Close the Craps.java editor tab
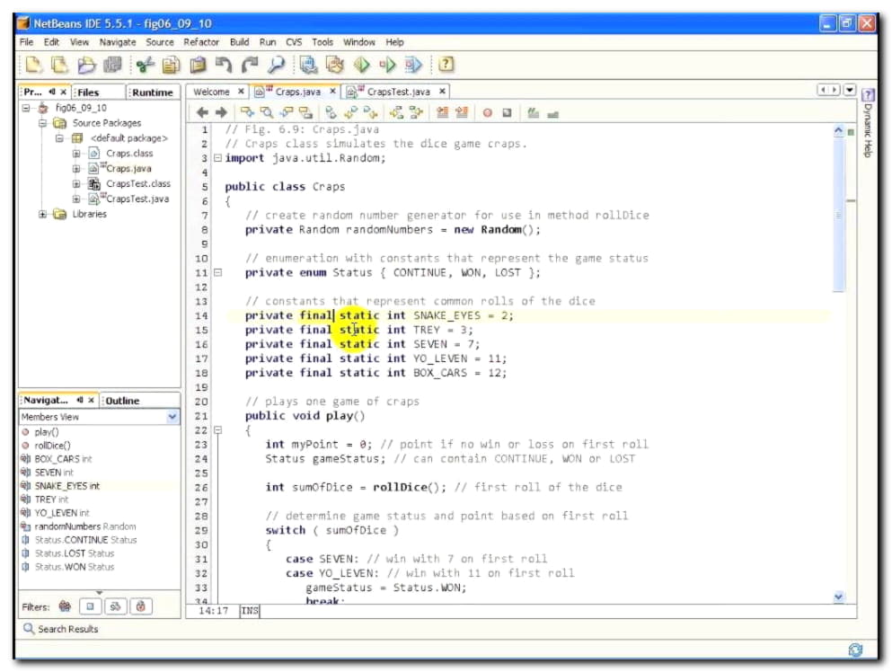This screenshot has height=672, width=892. click(x=332, y=91)
